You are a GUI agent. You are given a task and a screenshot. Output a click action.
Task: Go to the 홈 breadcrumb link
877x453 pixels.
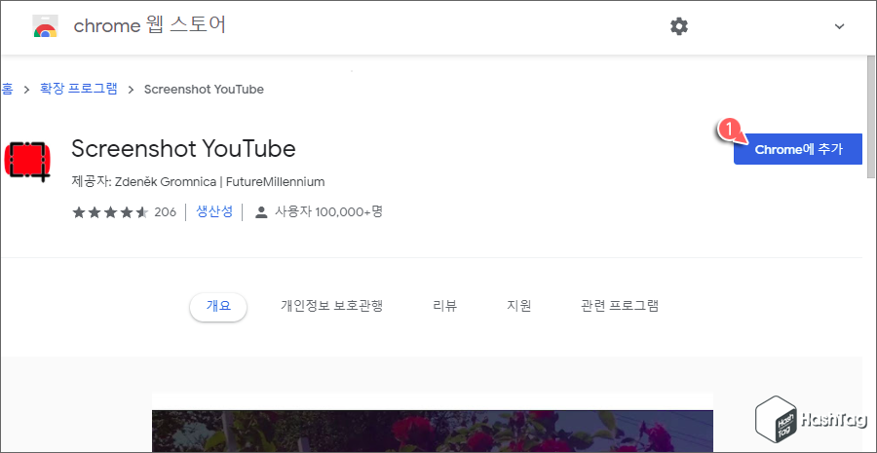click(7, 89)
